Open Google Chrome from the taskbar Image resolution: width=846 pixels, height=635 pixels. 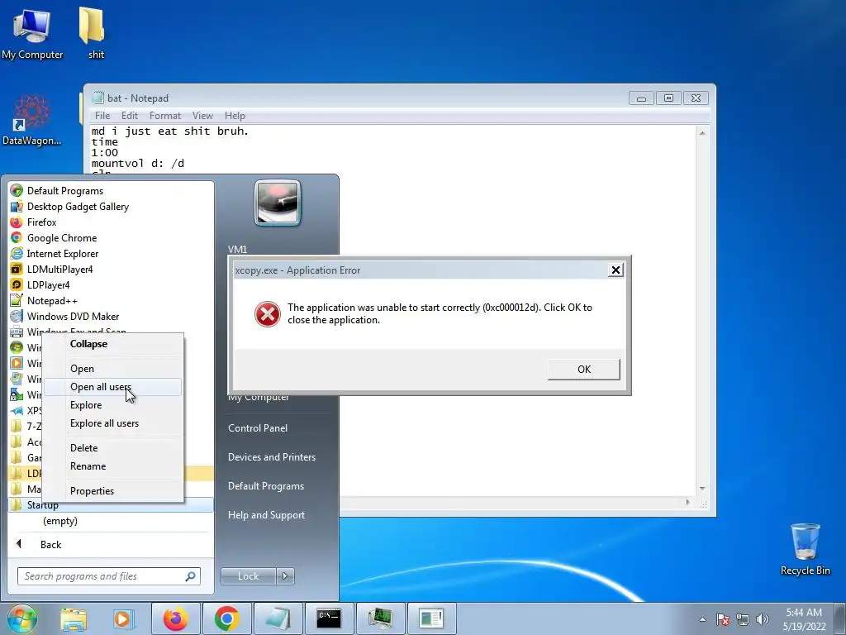(x=226, y=618)
